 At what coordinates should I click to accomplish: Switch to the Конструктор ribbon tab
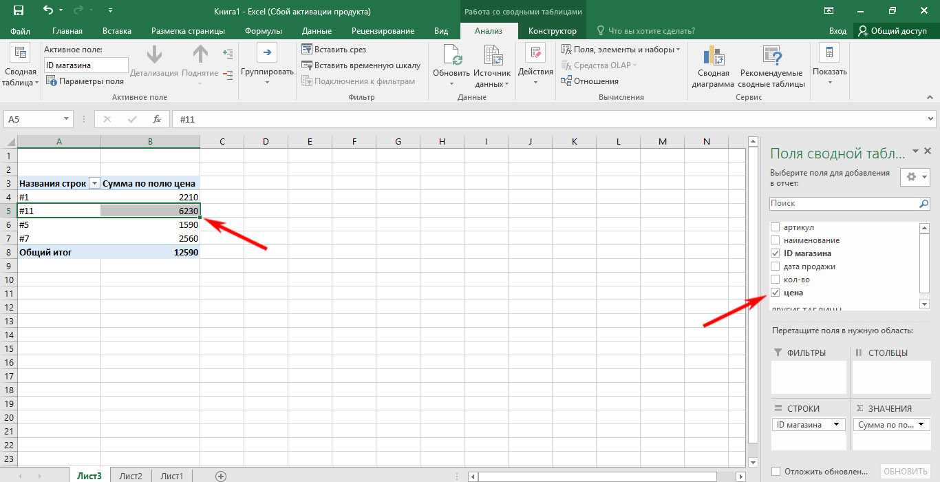click(552, 31)
